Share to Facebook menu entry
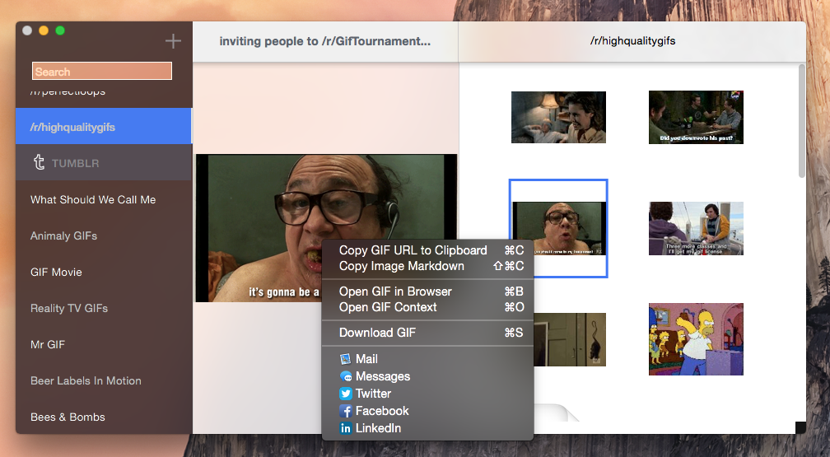This screenshot has height=457, width=830. pos(427,411)
